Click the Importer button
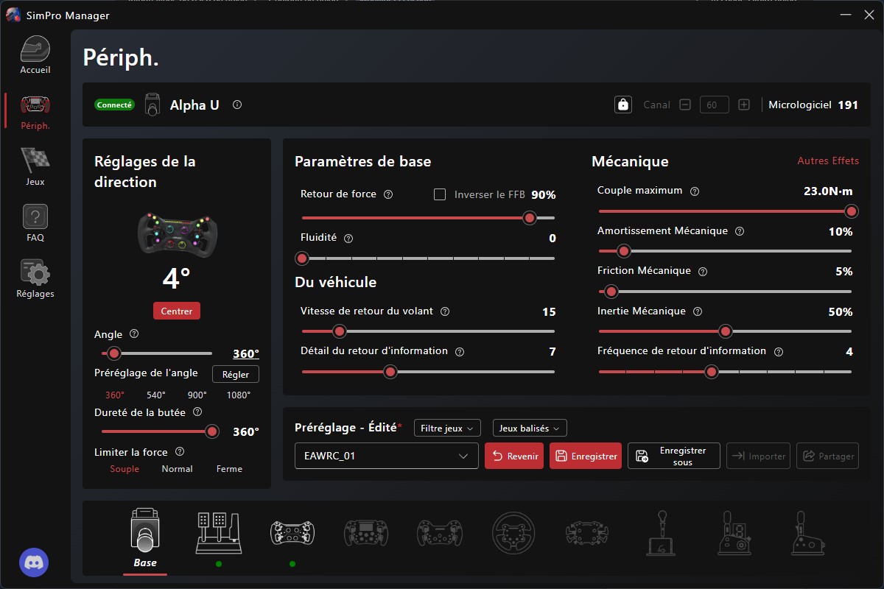Image resolution: width=884 pixels, height=589 pixels. pos(759,456)
